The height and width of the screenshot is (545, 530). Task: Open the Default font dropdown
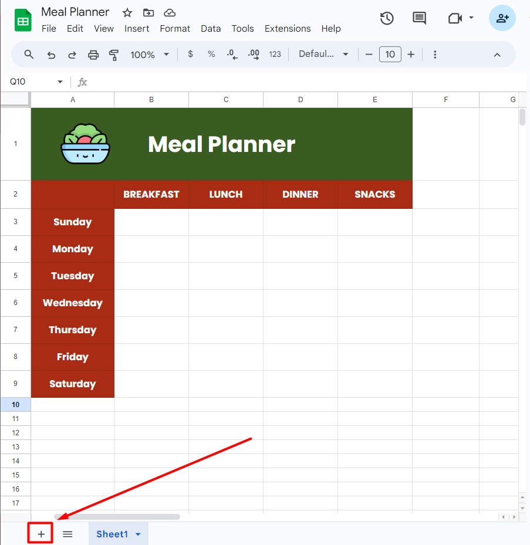pyautogui.click(x=323, y=54)
